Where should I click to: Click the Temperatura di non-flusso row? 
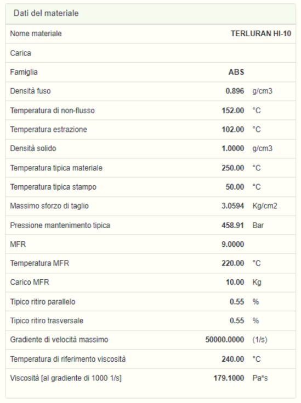(150, 111)
